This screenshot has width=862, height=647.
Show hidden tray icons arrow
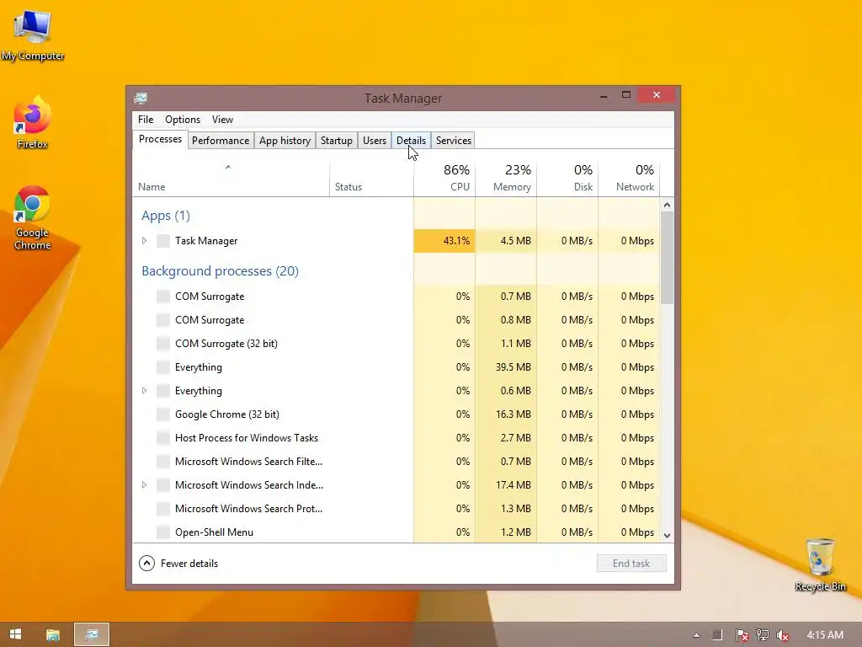click(x=696, y=635)
